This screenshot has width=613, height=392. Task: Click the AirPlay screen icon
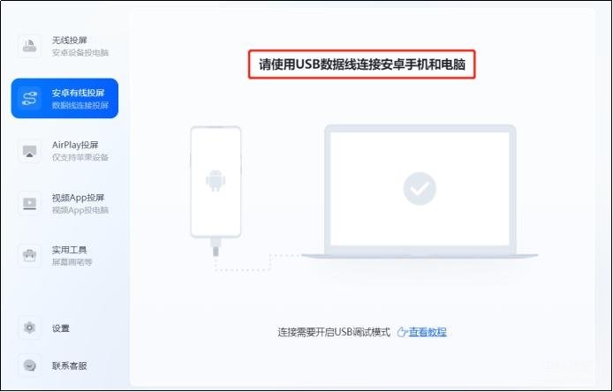tap(30, 151)
